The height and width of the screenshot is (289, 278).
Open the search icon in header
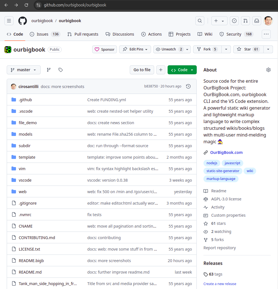(x=200, y=21)
